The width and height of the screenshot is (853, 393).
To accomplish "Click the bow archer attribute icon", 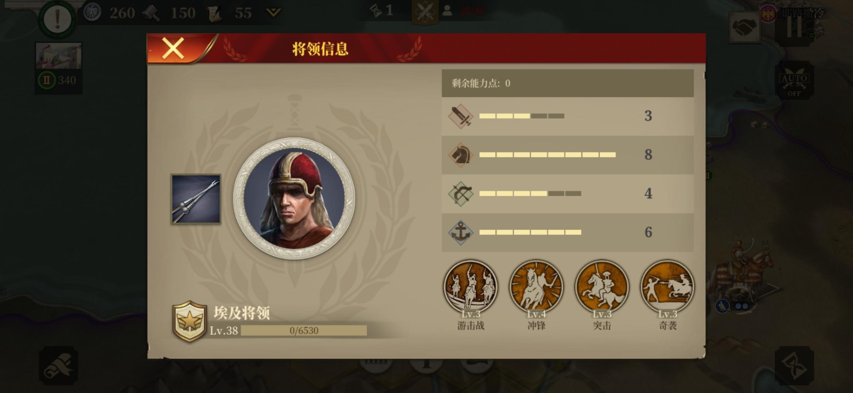I will tap(461, 194).
